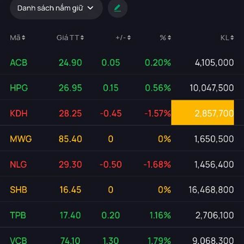Select the NLG ticker
The height and width of the screenshot is (244, 244).
point(18,164)
